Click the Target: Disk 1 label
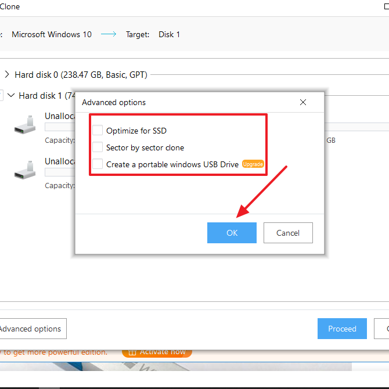 coord(153,34)
